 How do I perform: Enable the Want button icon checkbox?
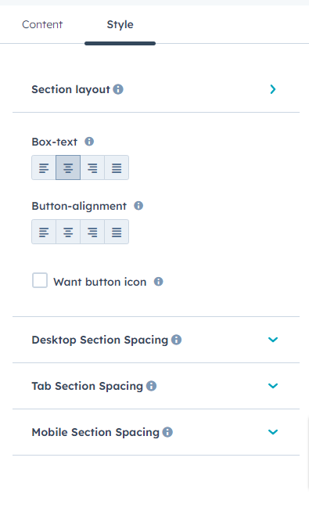click(40, 280)
